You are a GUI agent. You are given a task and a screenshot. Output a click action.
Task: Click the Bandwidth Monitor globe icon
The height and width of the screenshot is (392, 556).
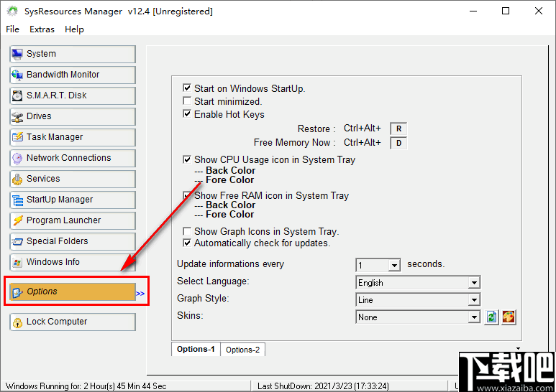(x=17, y=75)
